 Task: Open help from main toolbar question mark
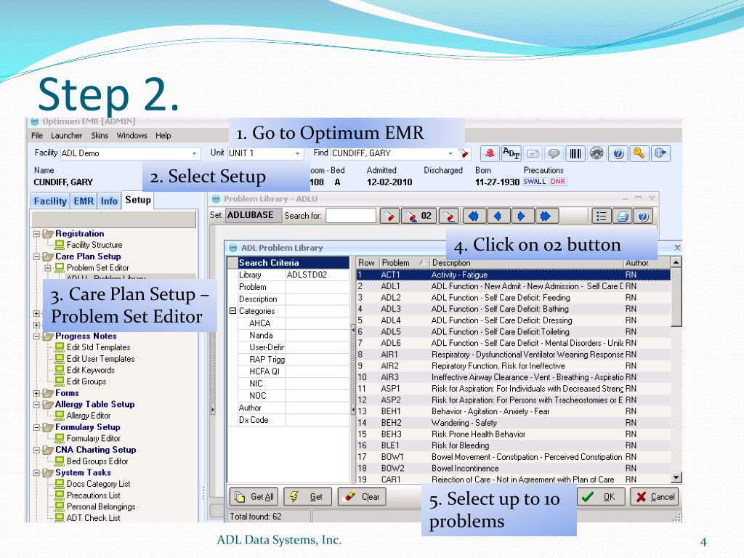click(618, 153)
